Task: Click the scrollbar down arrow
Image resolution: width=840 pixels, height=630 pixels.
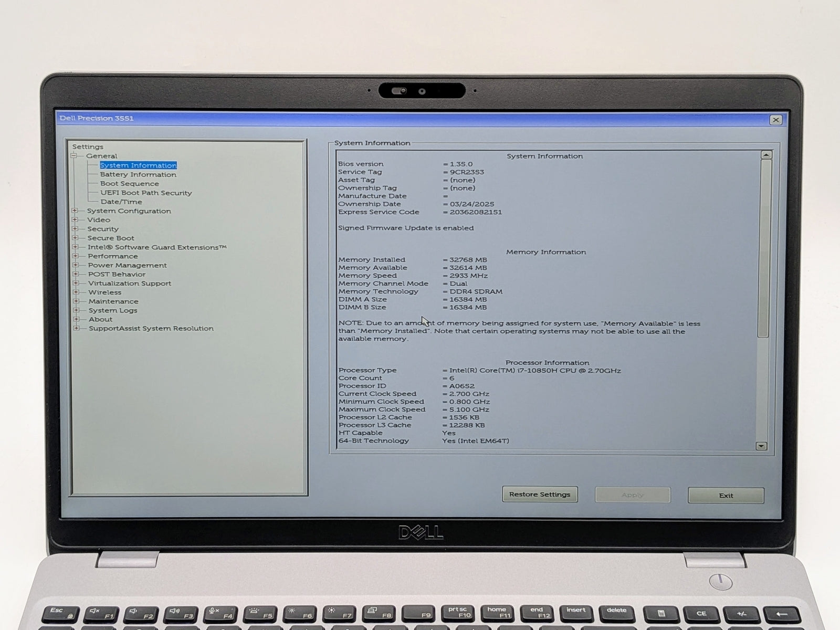Action: [761, 446]
